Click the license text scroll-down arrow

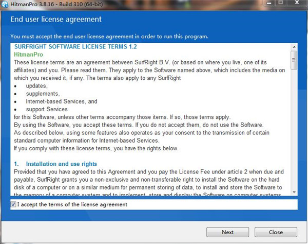pos(294,192)
